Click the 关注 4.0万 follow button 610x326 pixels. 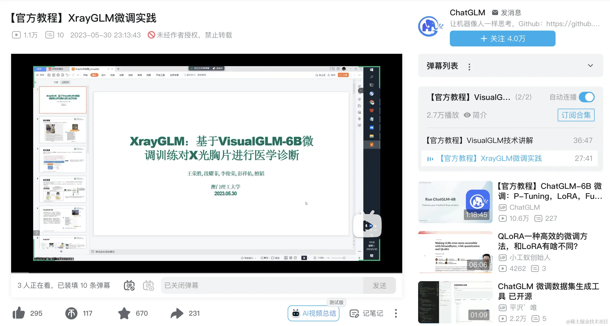(502, 39)
